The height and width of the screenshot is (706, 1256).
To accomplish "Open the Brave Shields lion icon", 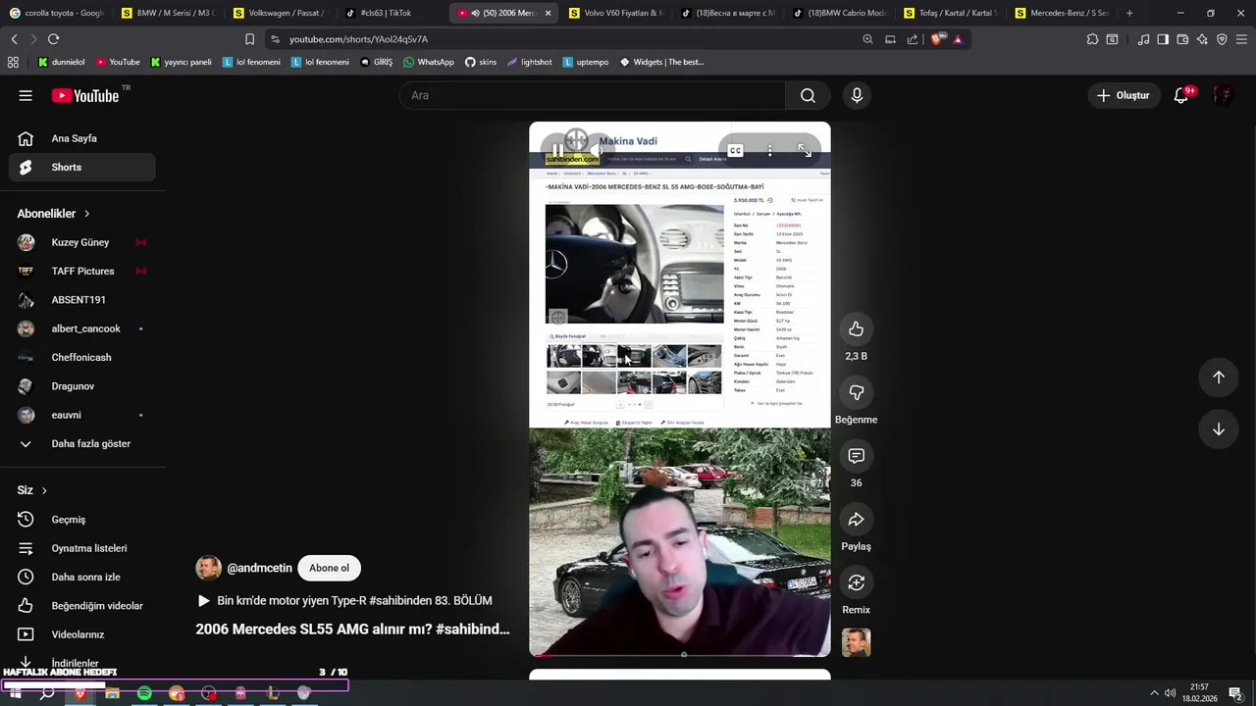I will click(x=936, y=39).
